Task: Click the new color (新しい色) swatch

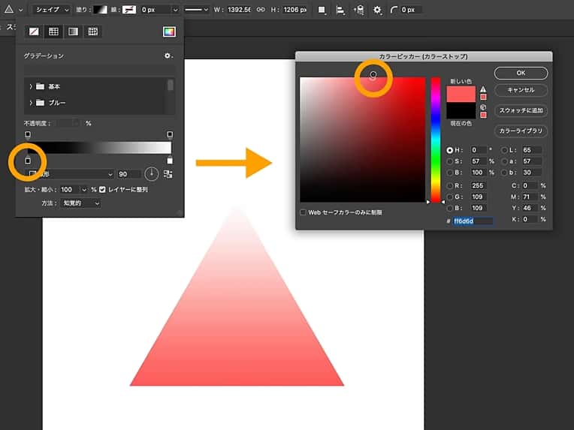Action: [461, 94]
